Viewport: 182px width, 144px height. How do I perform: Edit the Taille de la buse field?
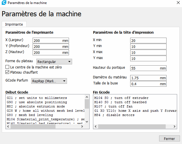148,84
